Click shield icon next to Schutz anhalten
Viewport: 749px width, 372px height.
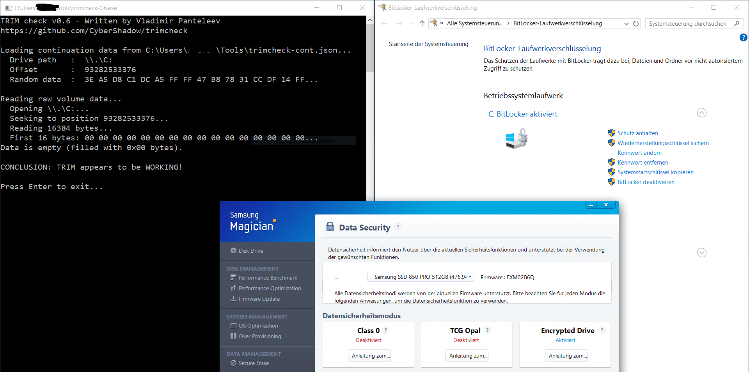tap(611, 133)
